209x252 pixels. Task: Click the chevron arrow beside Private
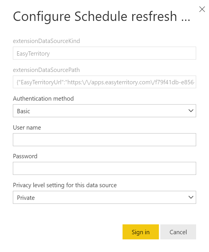[191, 197]
